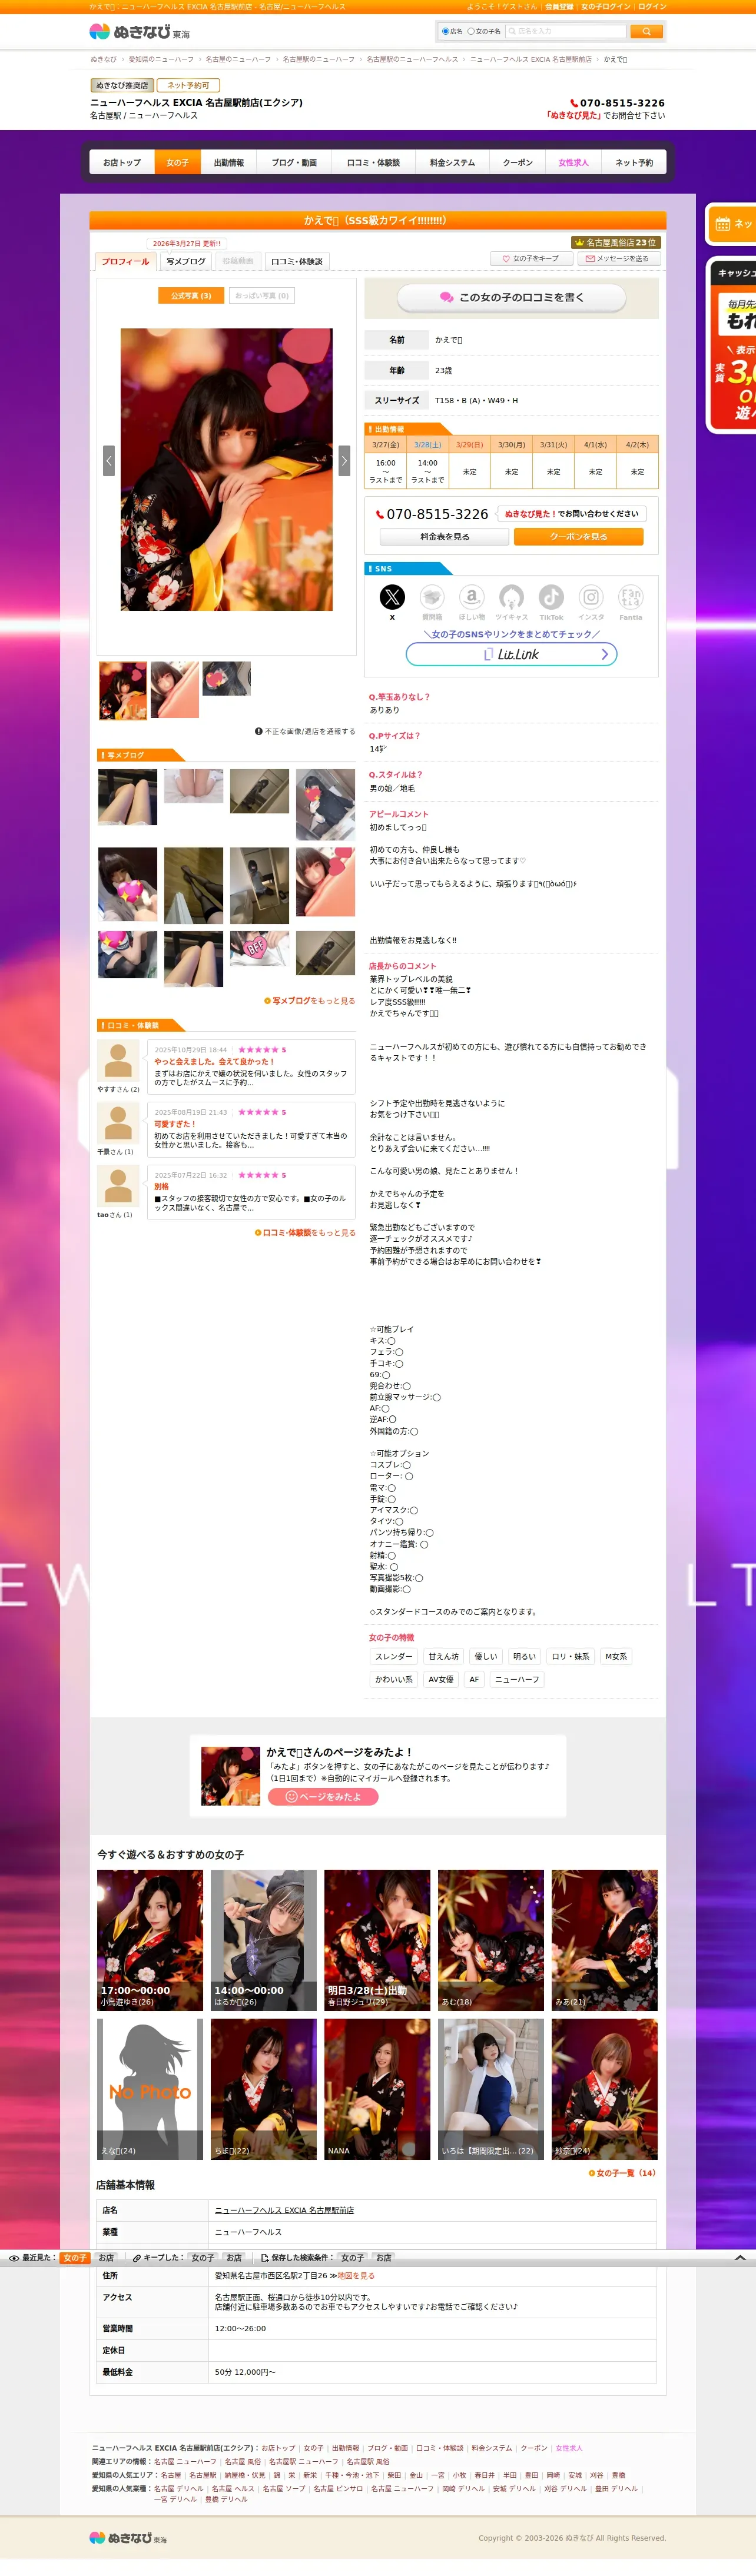Screen dimensions: 756x2576
Task: Open 女の子一覧 (14) link
Action: click(x=622, y=2173)
